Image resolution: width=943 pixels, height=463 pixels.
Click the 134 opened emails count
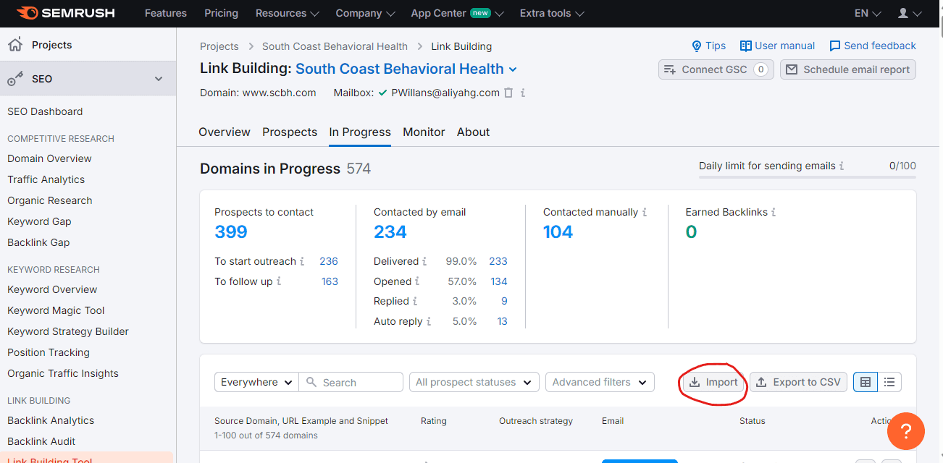[498, 281]
